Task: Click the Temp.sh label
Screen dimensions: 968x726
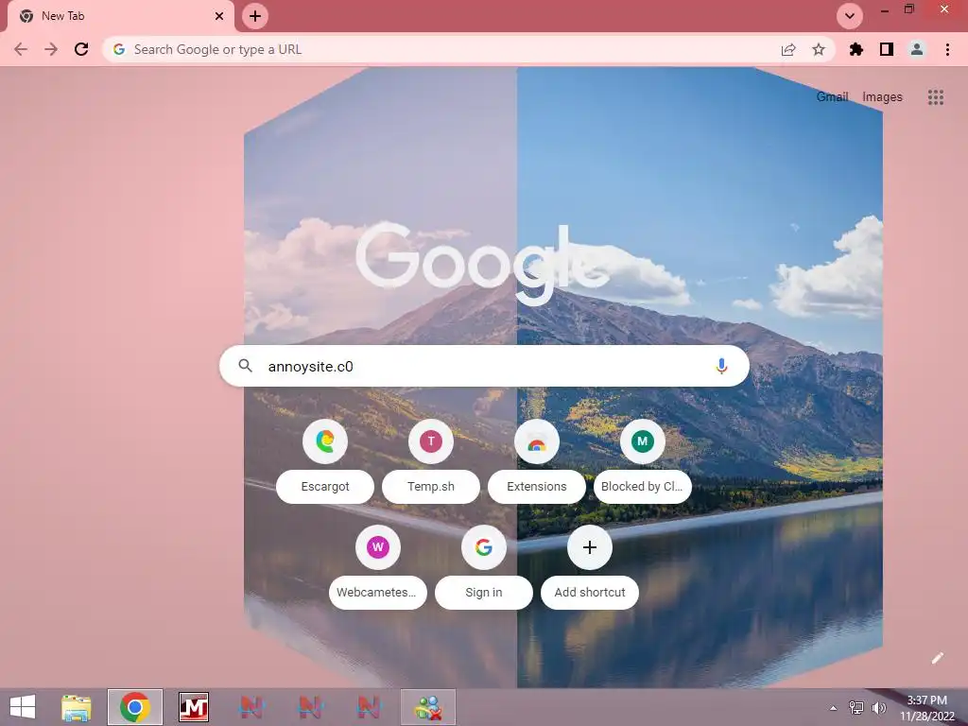Action: click(x=431, y=487)
